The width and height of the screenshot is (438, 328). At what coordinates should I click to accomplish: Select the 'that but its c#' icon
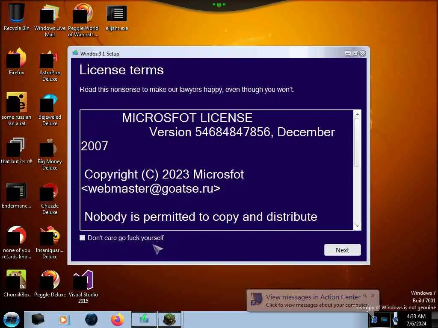[x=16, y=151]
